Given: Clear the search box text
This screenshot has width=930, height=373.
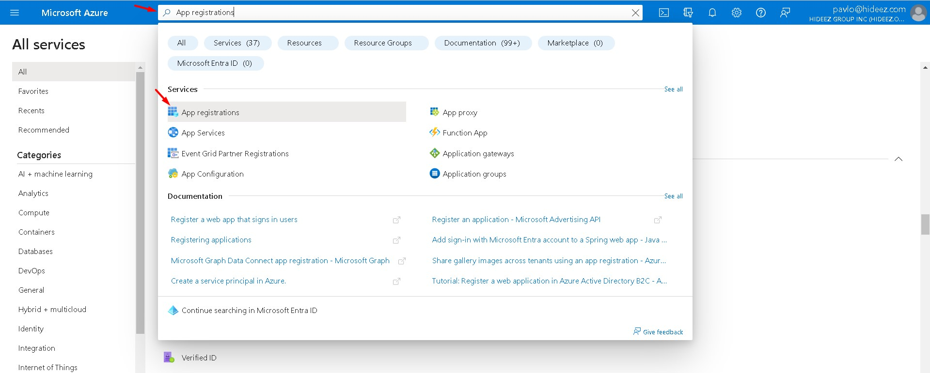Looking at the screenshot, I should (635, 13).
